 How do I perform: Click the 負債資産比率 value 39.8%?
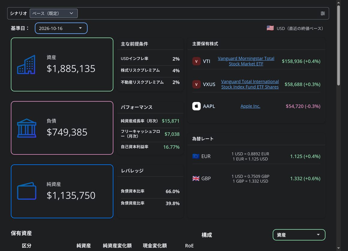(173, 203)
